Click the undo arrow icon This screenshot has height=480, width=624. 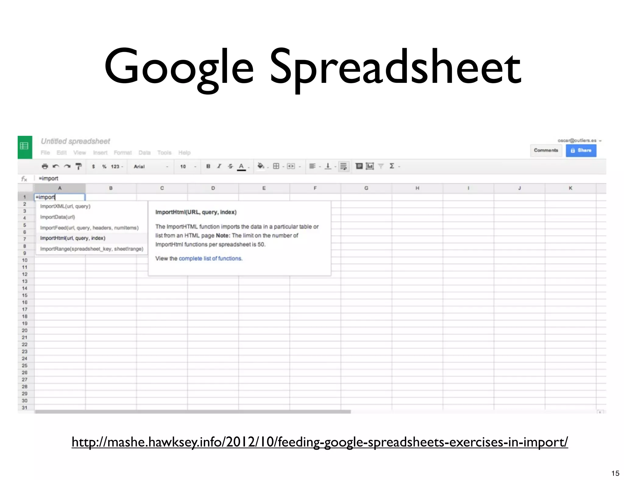pyautogui.click(x=56, y=166)
